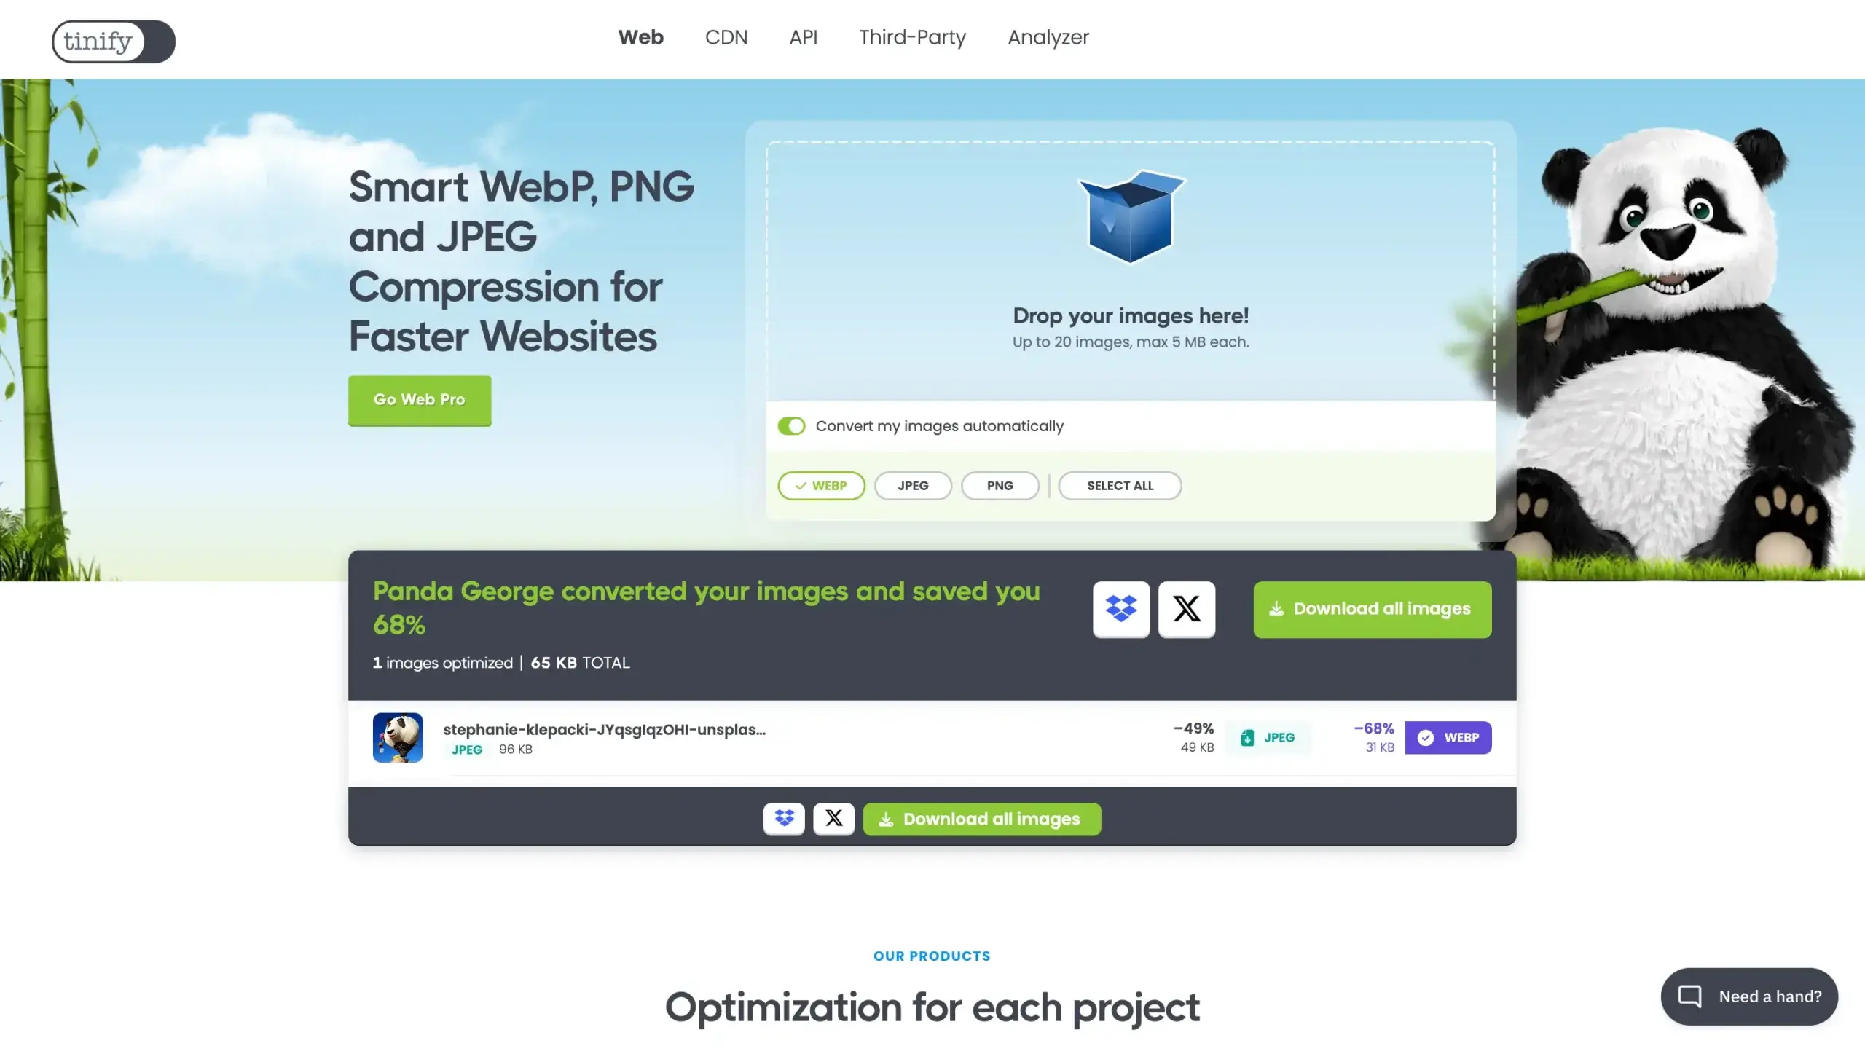Image resolution: width=1865 pixels, height=1054 pixels.
Task: Click the bottom X share icon
Action: 833,818
